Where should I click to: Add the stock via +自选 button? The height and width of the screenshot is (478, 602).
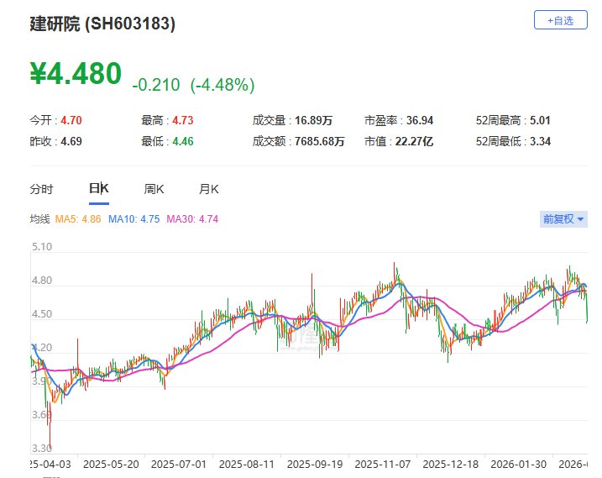tap(560, 20)
